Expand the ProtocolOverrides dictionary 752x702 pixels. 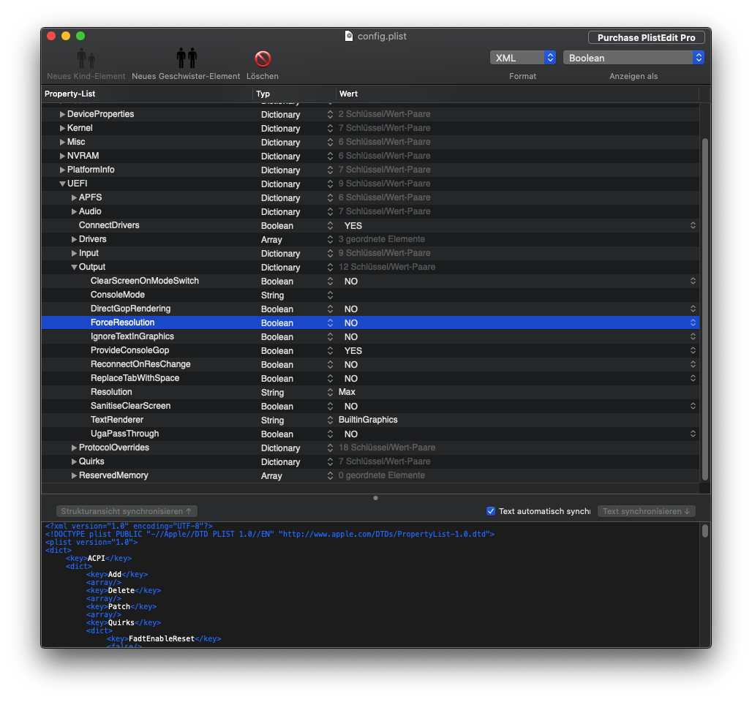pos(74,448)
